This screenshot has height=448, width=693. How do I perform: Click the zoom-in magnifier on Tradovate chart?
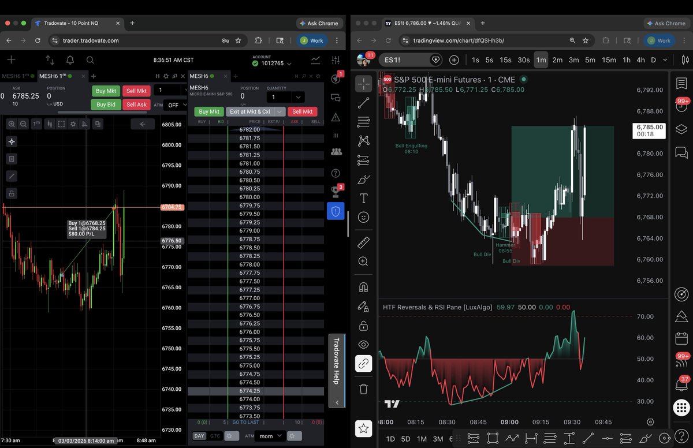pos(12,124)
